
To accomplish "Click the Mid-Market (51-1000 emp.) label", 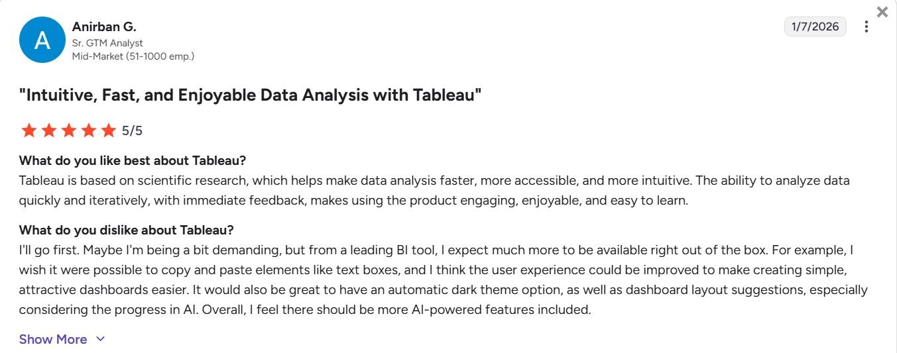I will pyautogui.click(x=133, y=56).
